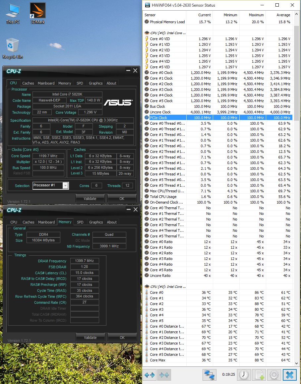Open the 3DMark desktop shortcut
This screenshot has height=384, width=301.
point(37,13)
